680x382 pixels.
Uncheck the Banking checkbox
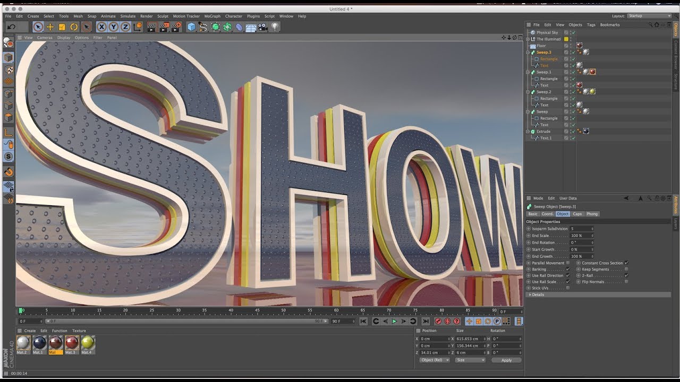pos(568,269)
